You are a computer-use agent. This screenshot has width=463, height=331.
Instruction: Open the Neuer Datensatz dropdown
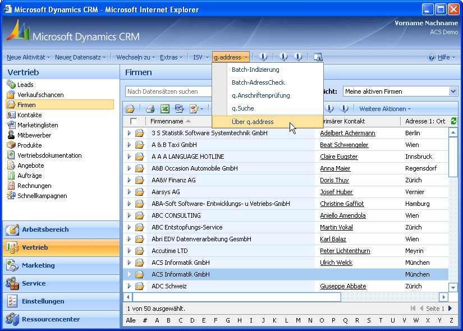(x=80, y=57)
